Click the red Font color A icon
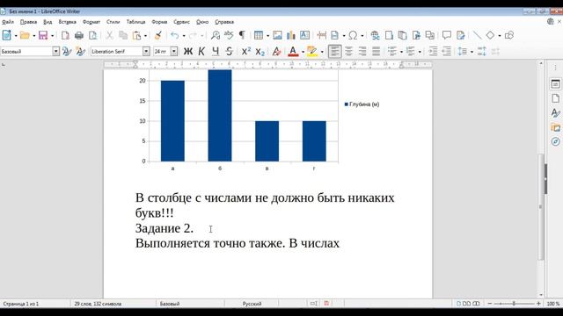The image size is (563, 316). [293, 52]
